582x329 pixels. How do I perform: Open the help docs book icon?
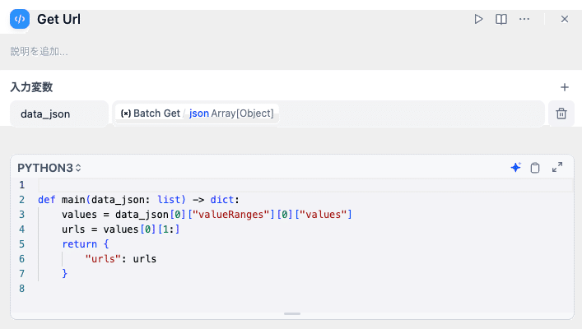coord(501,19)
